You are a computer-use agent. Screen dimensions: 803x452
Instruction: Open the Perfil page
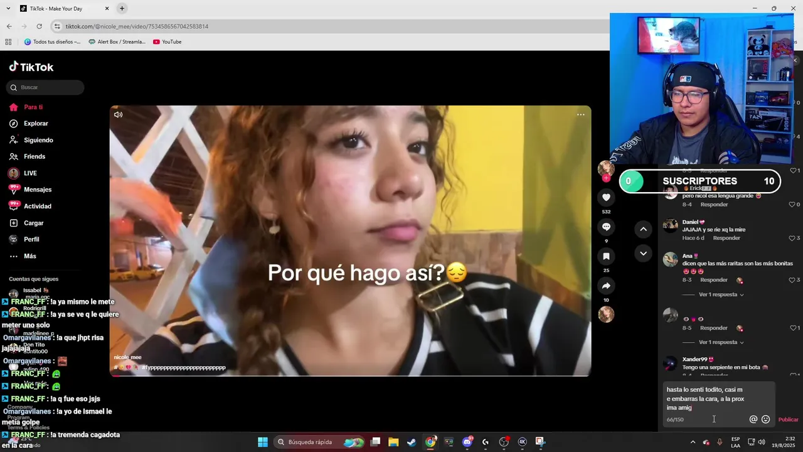click(x=31, y=239)
